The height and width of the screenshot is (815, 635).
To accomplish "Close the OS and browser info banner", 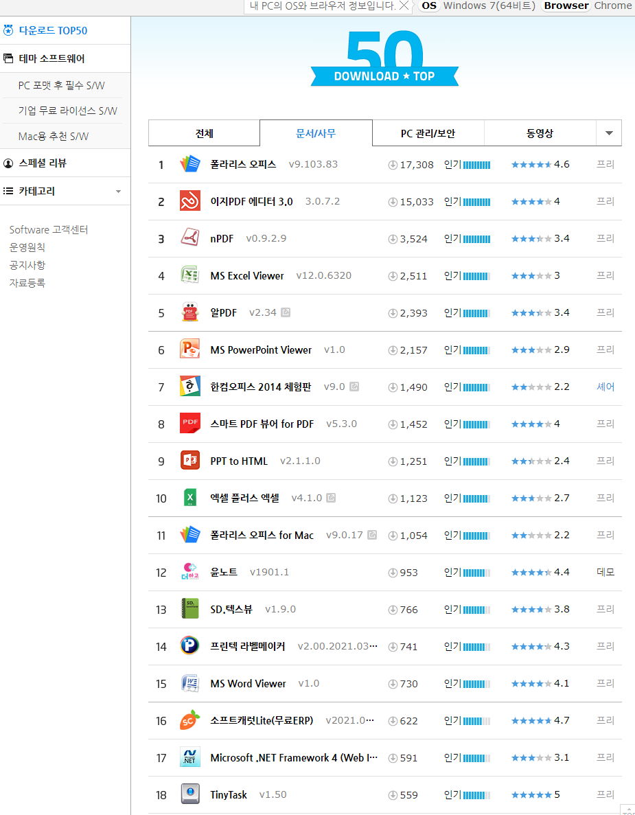I will point(404,5).
